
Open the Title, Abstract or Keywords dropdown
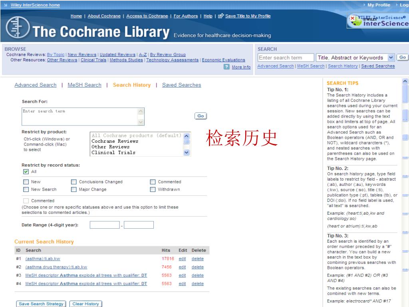coord(391,58)
